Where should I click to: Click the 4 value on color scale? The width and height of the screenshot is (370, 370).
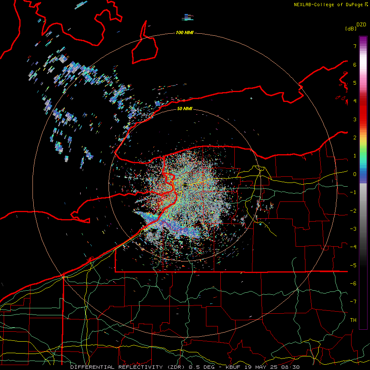click(x=355, y=101)
